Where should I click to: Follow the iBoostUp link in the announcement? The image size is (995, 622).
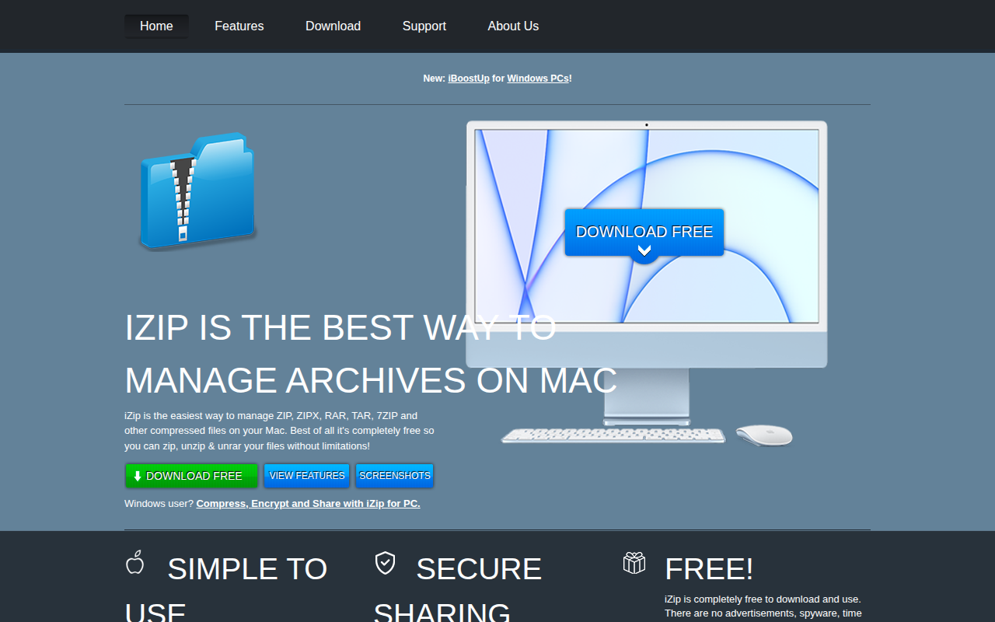coord(469,79)
